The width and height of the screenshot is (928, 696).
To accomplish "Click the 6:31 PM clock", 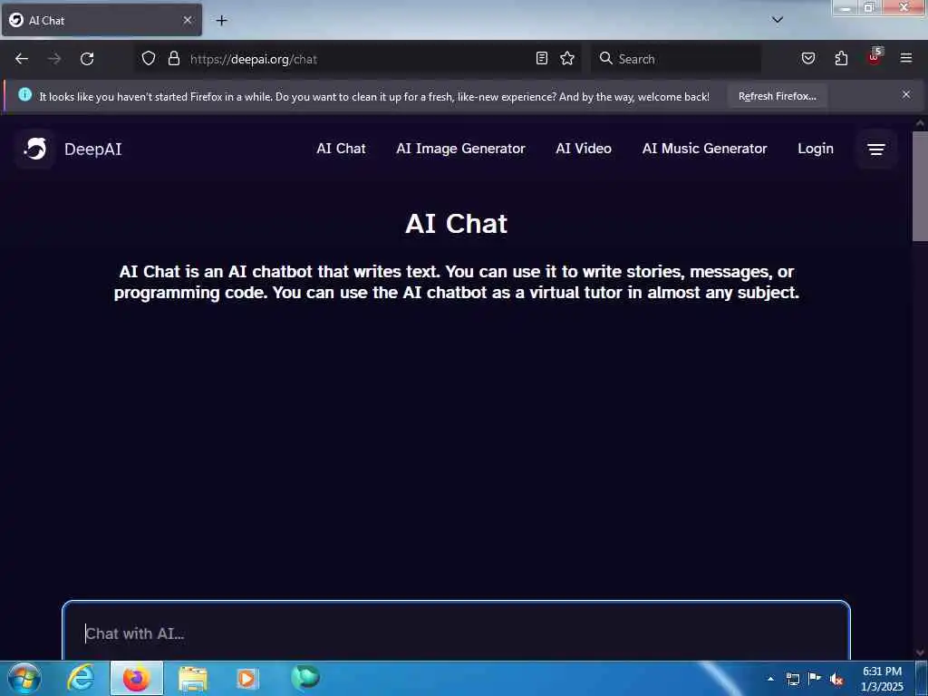I will tap(882, 672).
